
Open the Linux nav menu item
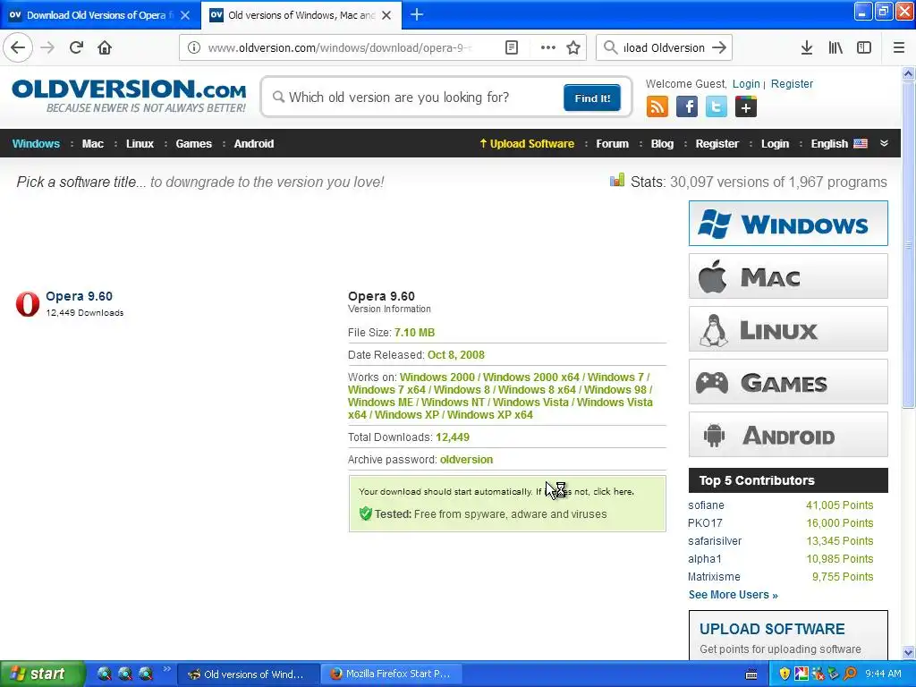(x=140, y=144)
